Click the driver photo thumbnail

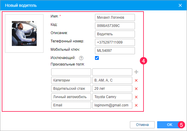click(x=24, y=33)
